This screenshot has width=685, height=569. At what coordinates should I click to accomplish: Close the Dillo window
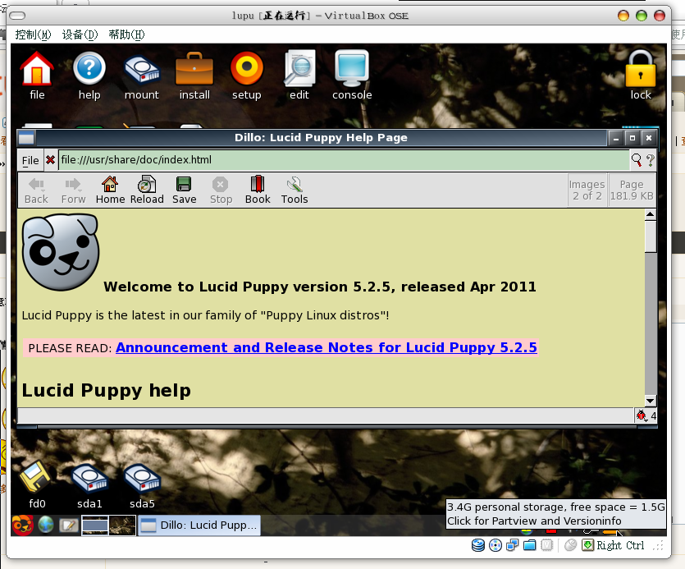pyautogui.click(x=649, y=138)
